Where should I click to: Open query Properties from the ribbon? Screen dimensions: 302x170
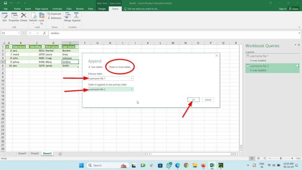(14, 17)
